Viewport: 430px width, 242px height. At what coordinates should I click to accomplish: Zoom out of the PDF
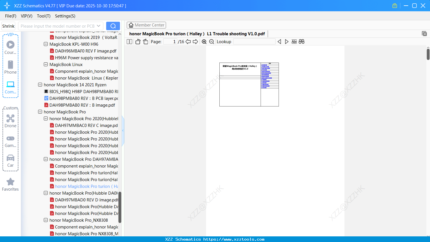[x=211, y=42]
